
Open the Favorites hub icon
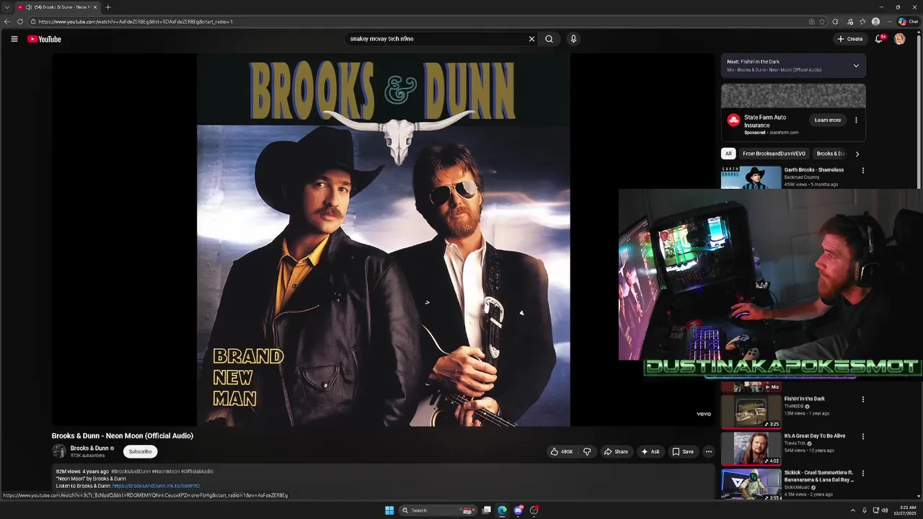pyautogui.click(x=862, y=22)
